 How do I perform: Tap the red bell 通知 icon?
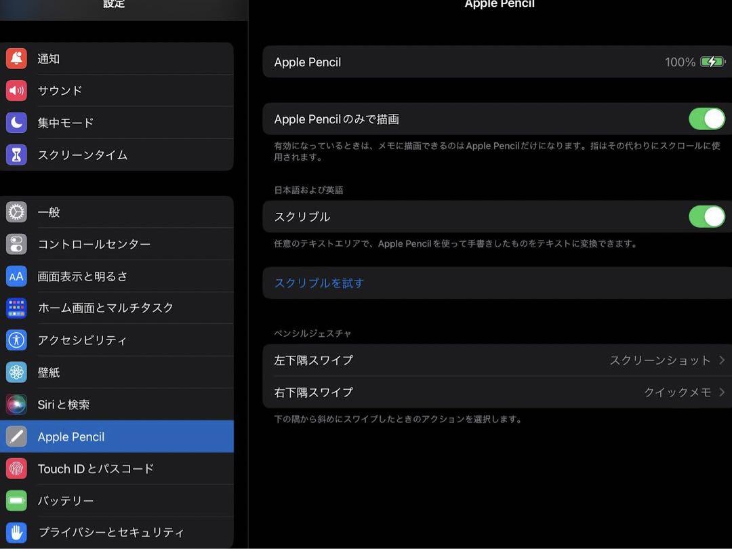click(16, 58)
